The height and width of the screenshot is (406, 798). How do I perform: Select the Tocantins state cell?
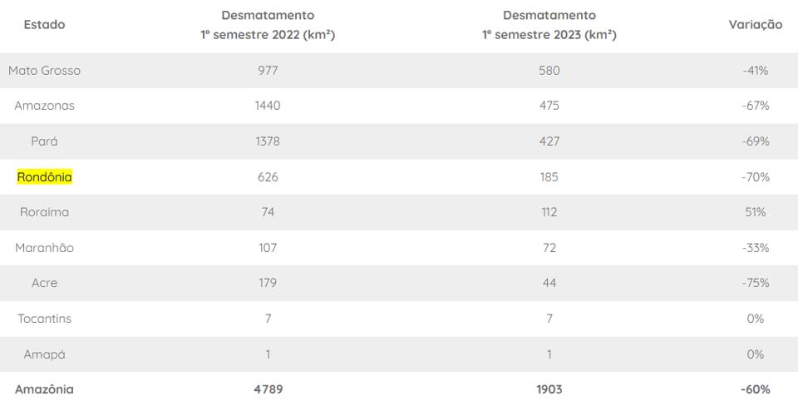45,319
